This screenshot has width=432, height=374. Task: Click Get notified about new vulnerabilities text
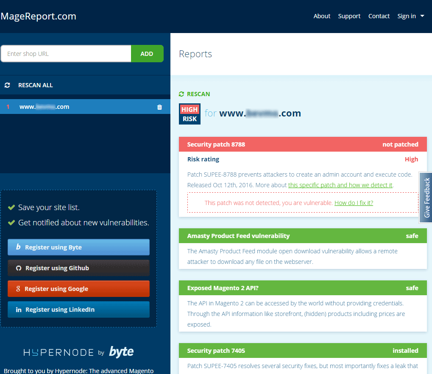point(84,222)
